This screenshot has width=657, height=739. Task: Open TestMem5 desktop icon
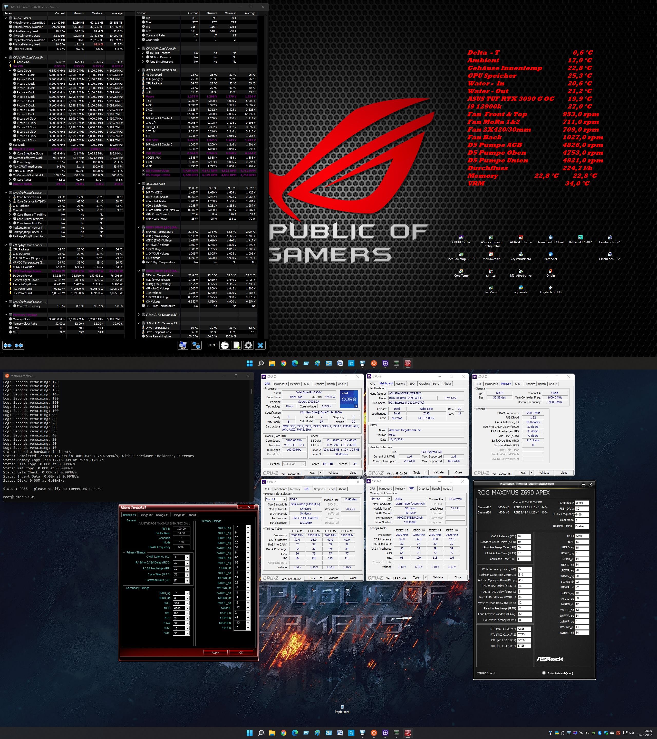[x=491, y=290]
